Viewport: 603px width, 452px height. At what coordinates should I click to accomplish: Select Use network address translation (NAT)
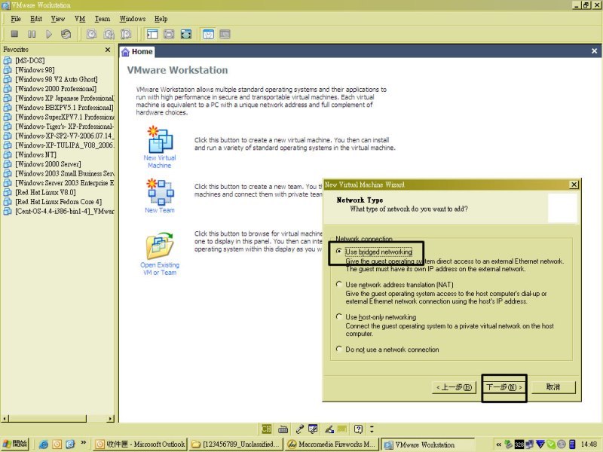(x=338, y=285)
